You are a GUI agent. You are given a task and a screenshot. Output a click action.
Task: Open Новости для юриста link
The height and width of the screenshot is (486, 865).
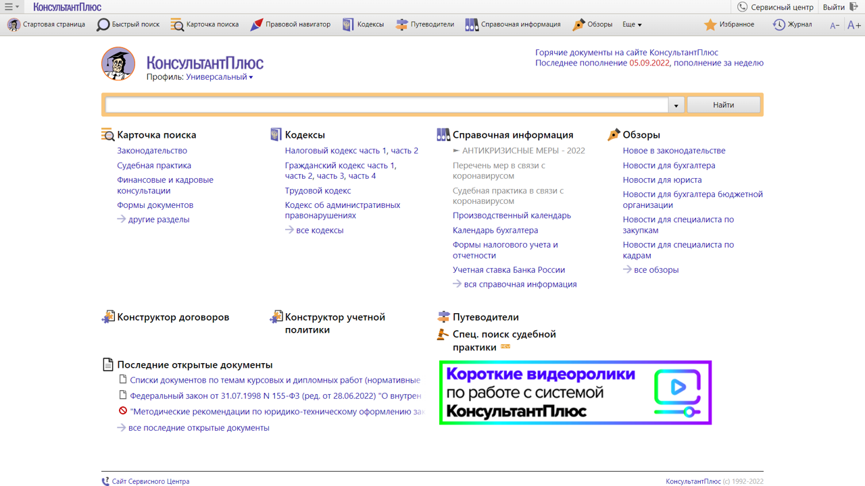click(662, 180)
